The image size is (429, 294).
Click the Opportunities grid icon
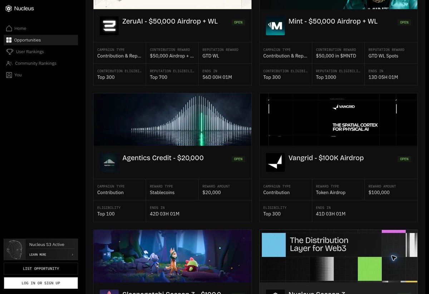click(9, 40)
